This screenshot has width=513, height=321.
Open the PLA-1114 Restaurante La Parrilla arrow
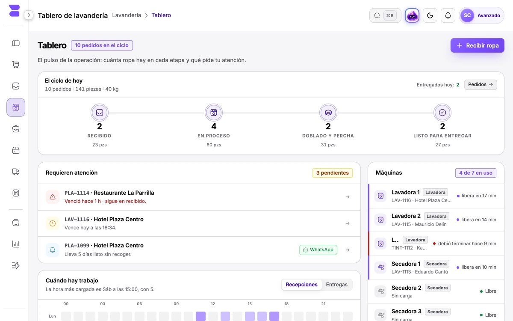348,197
